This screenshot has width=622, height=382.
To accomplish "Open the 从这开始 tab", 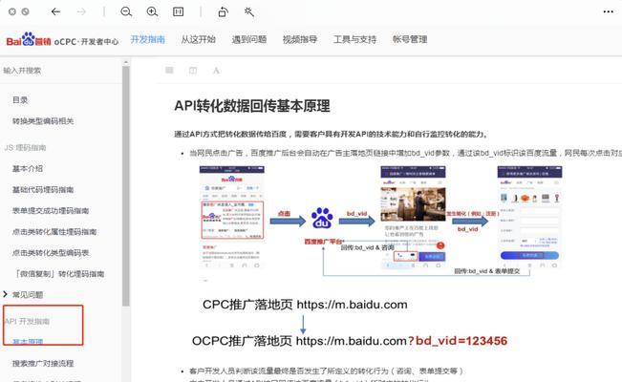I will pyautogui.click(x=199, y=39).
